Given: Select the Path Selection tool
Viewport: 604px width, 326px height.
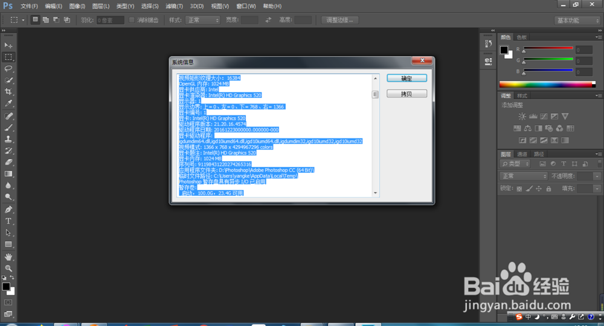Looking at the screenshot, I should tap(8, 233).
